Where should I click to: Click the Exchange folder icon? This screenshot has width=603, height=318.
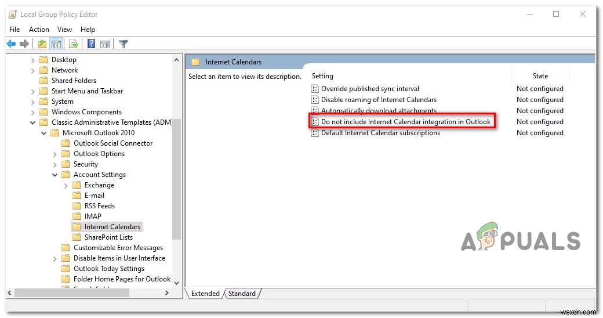77,185
